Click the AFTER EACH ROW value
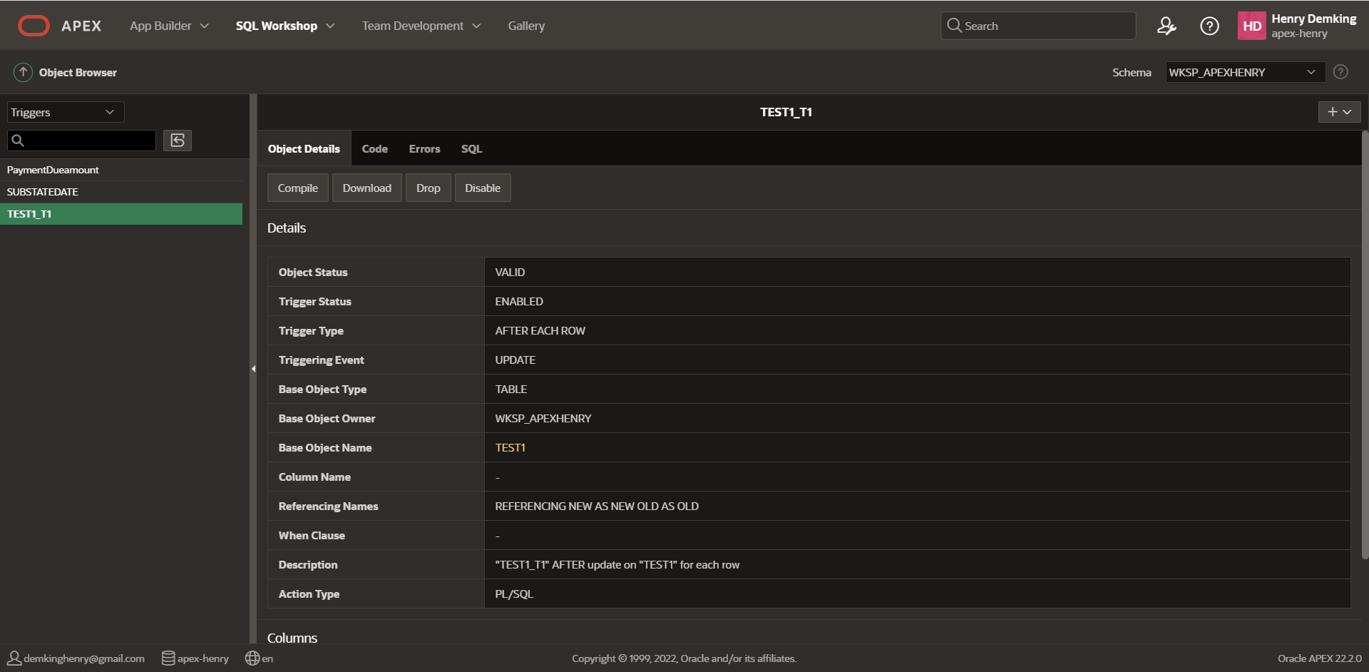This screenshot has width=1369, height=672. 540,330
